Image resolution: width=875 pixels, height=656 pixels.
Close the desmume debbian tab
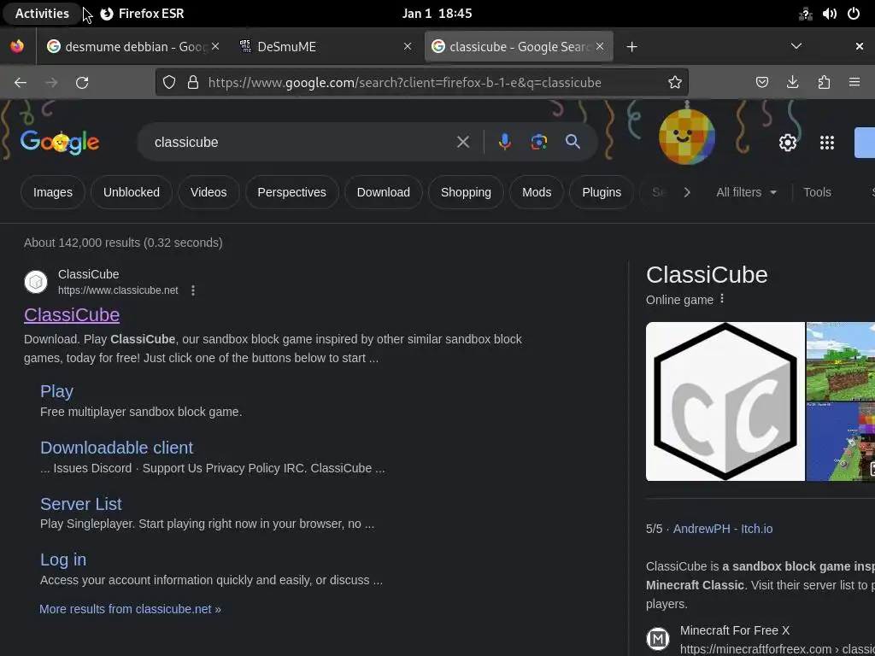tap(215, 46)
